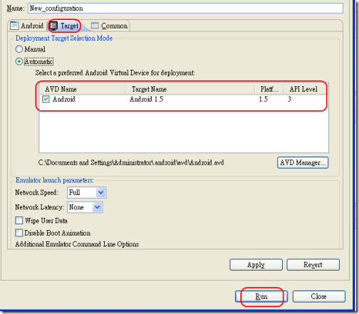Open the Common tab
Screen dimensions: 359x314
pos(110,26)
